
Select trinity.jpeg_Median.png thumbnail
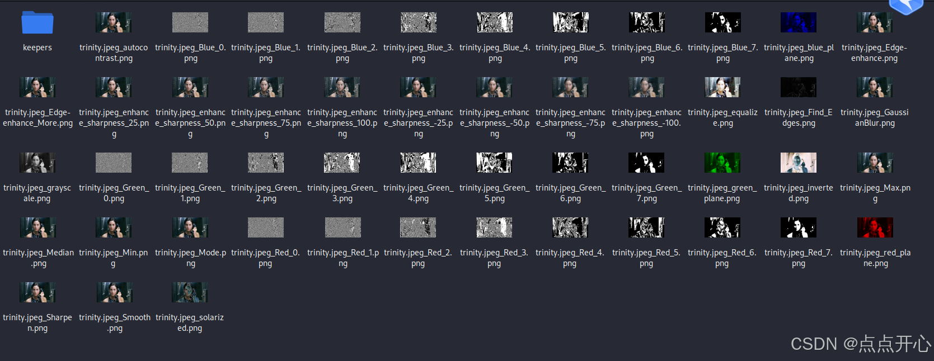[37, 227]
